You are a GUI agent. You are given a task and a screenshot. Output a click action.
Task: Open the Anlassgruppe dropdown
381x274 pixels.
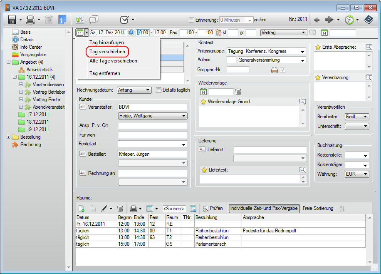point(302,51)
